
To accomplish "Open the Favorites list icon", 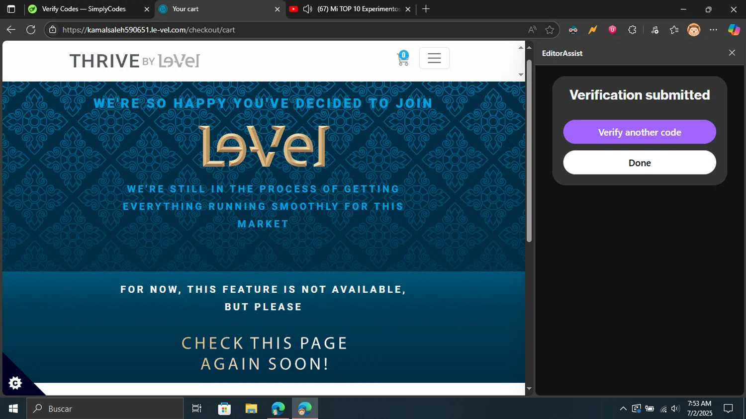I will coord(674,30).
